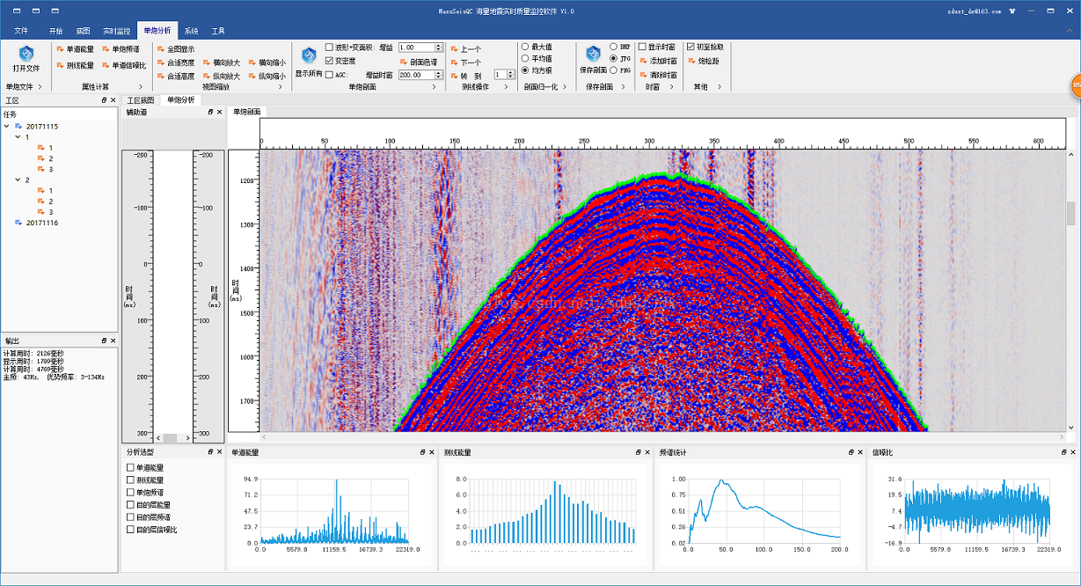The width and height of the screenshot is (1081, 586).
Task: Zoom out horizontally with 横向缩小
Action: pyautogui.click(x=267, y=62)
